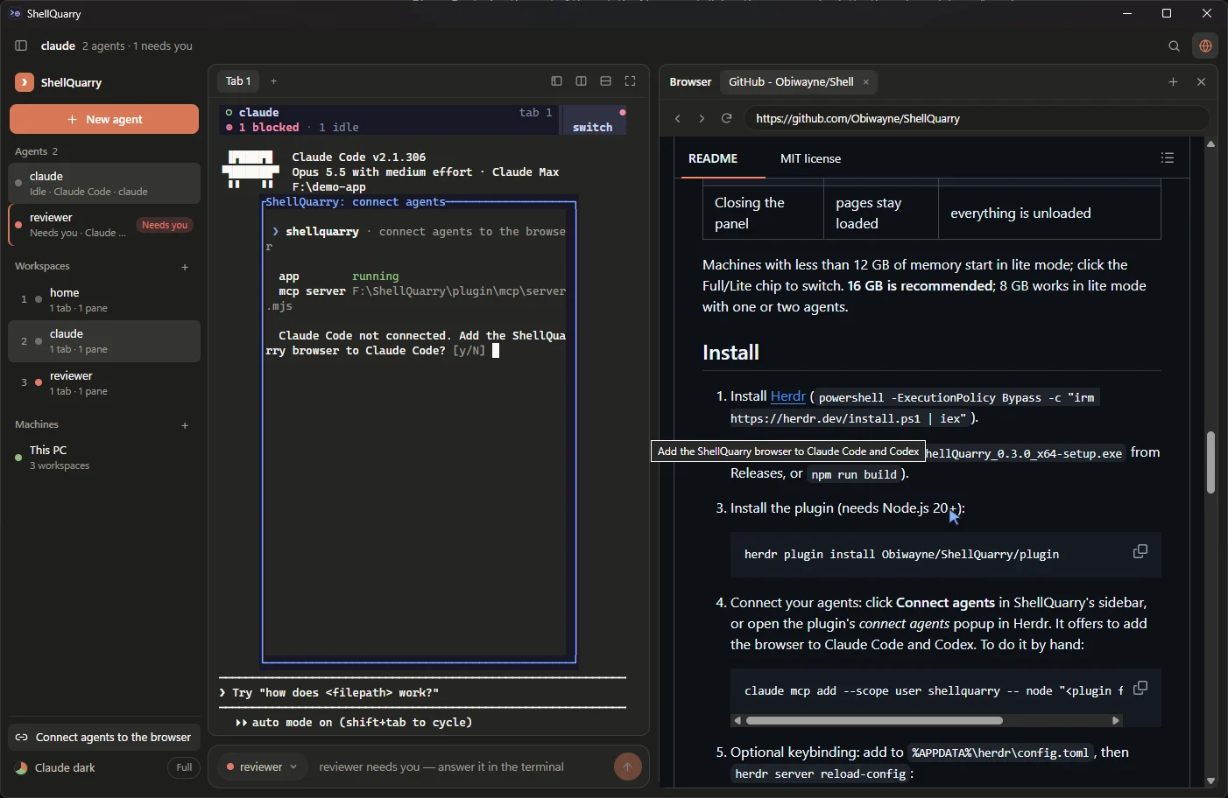The image size is (1228, 798).
Task: Open the home workspace
Action: pyautogui.click(x=104, y=299)
